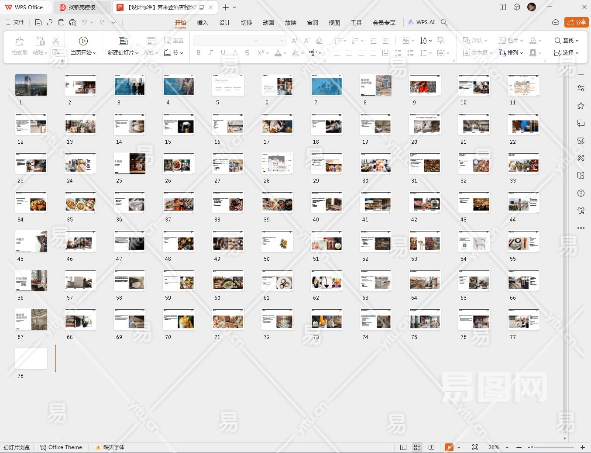The height and width of the screenshot is (453, 591).
Task: Open the zoom percentage 28% dropdown
Action: coord(507,447)
